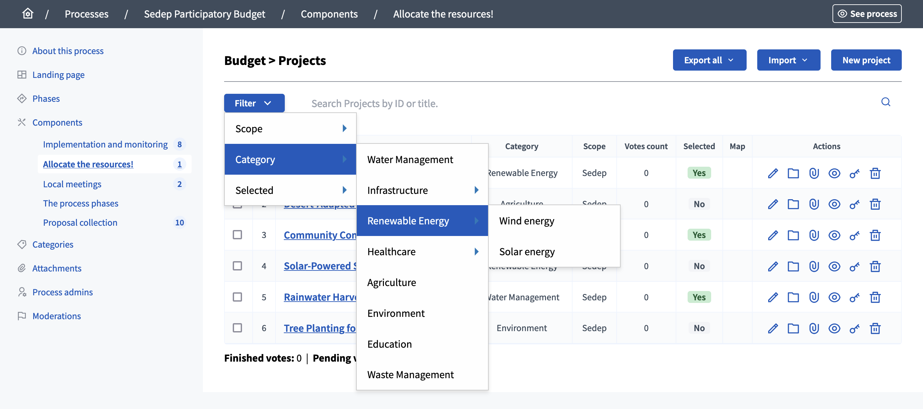
Task: Select Wind energy in the submenu
Action: click(526, 221)
